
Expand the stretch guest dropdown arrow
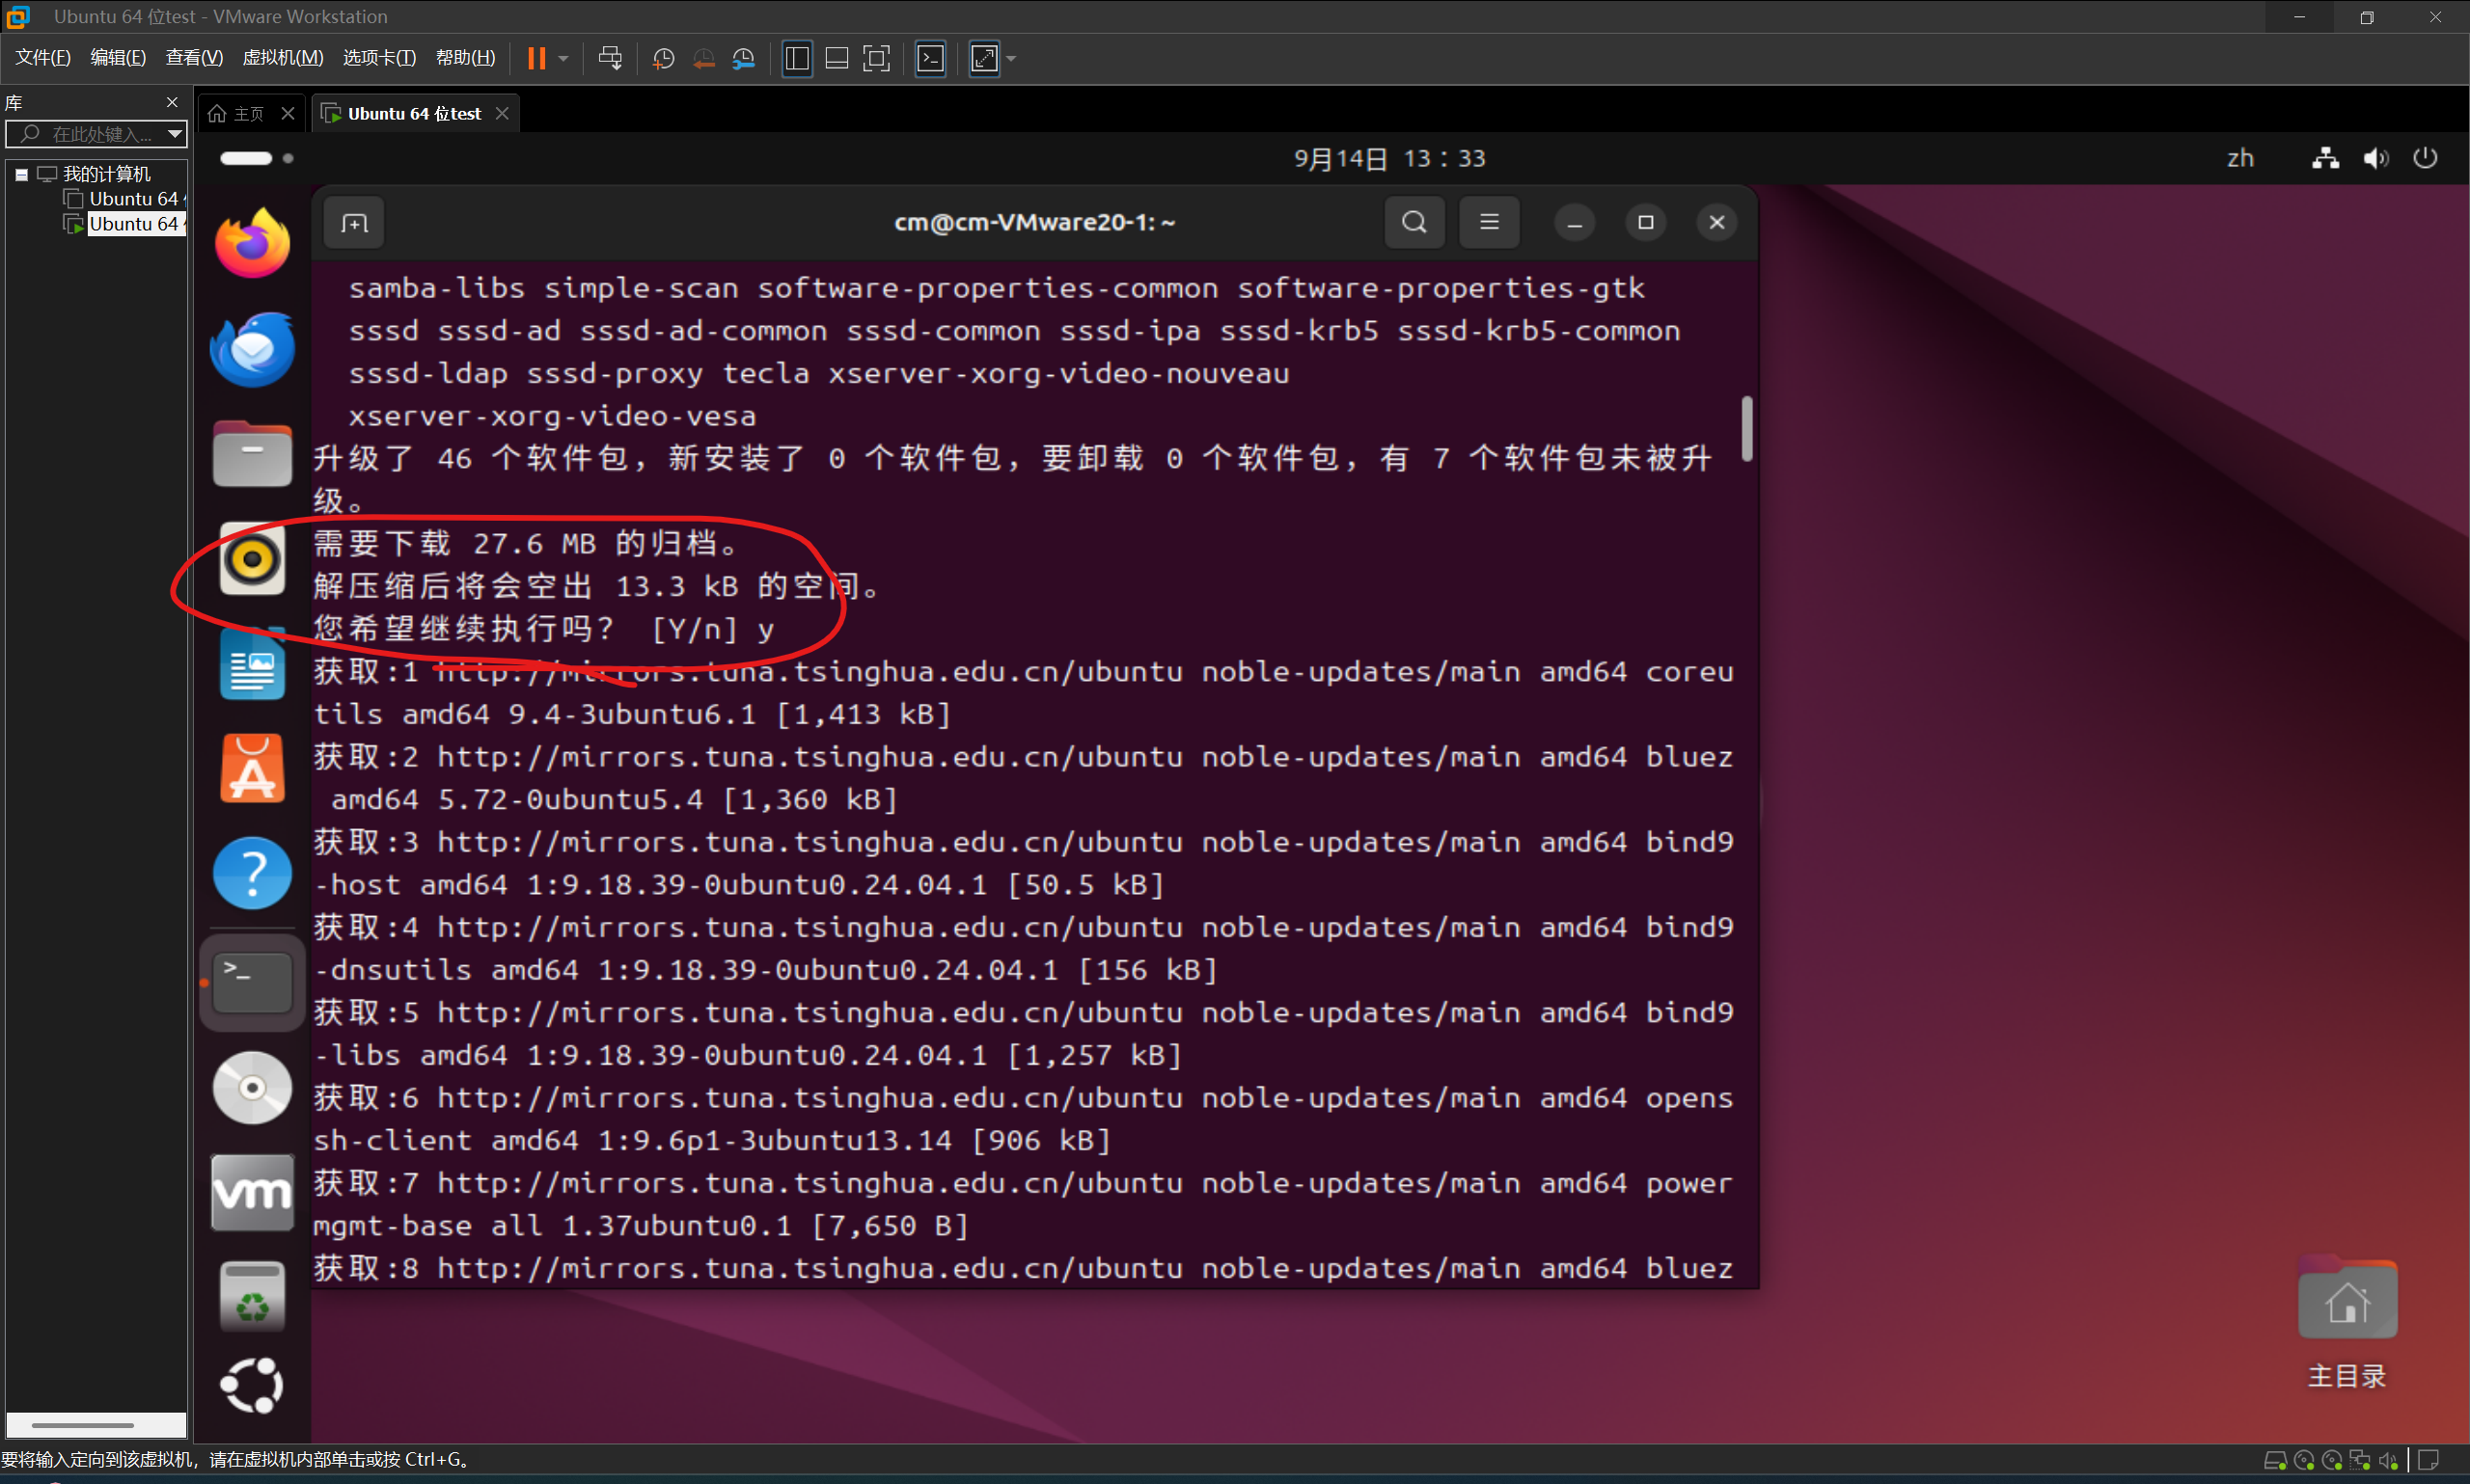(1011, 58)
